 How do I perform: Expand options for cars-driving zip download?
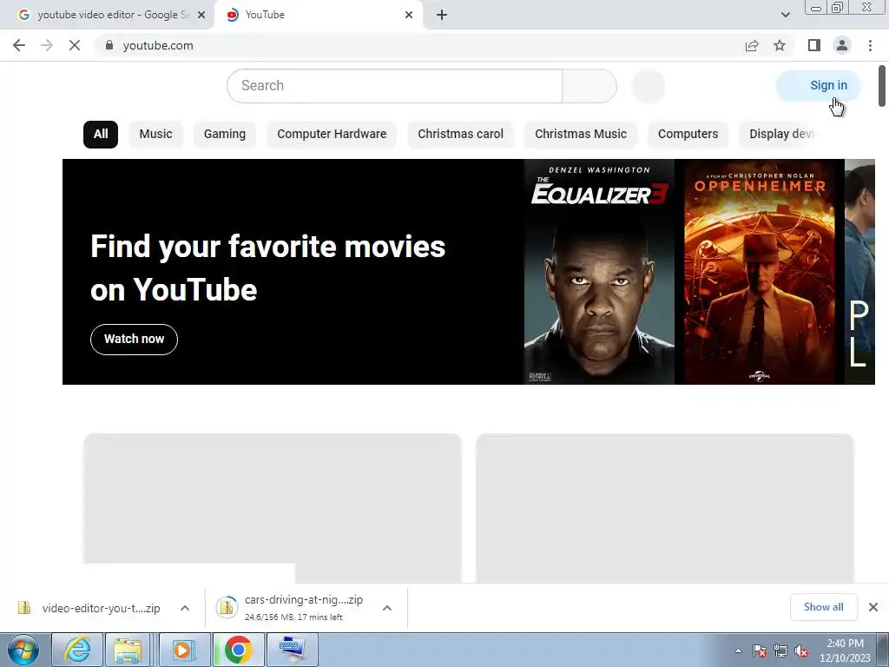pos(387,608)
